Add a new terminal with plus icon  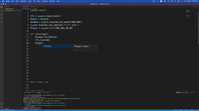coord(189,92)
